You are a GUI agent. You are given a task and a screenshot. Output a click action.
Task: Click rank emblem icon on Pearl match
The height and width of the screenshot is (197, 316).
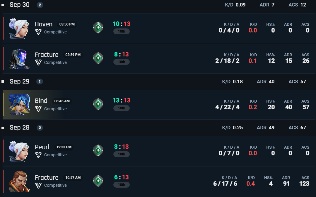point(98,151)
